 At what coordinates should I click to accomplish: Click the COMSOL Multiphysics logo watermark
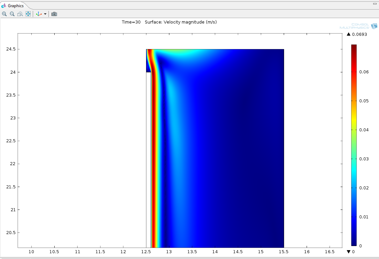358,26
